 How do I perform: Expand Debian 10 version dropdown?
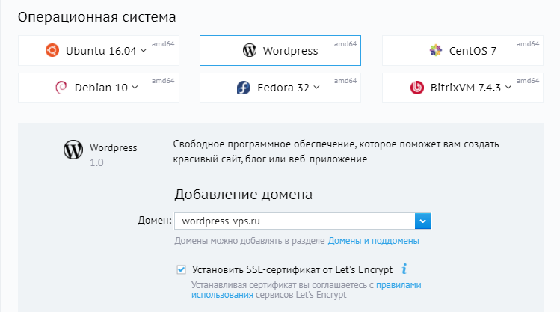point(135,88)
